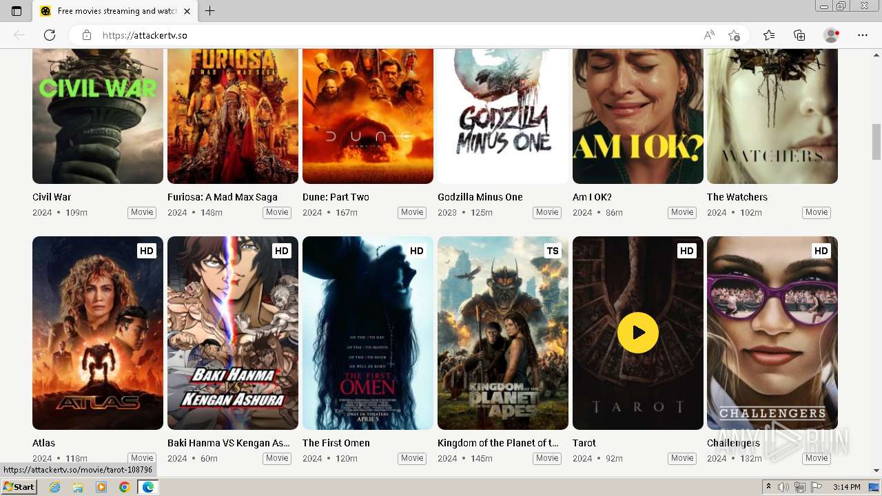Click the Dune: Part Two title link
882x496 pixels.
(336, 197)
